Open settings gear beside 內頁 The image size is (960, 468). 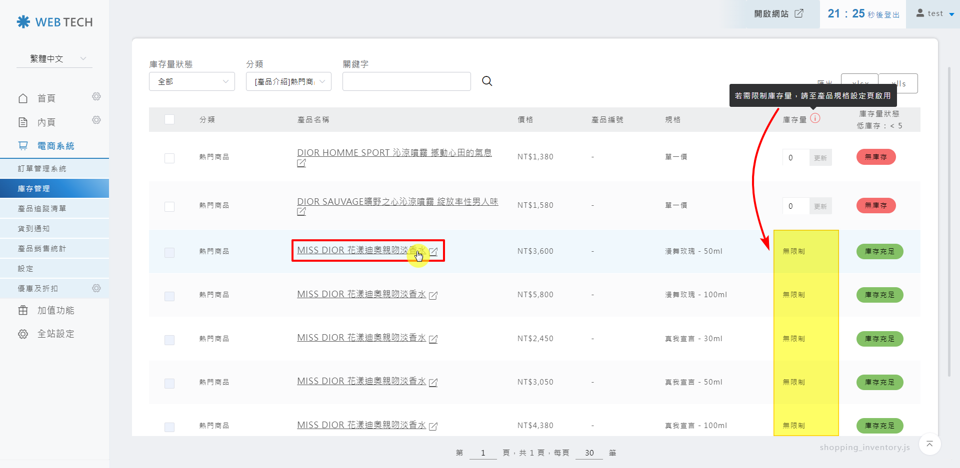(x=96, y=120)
